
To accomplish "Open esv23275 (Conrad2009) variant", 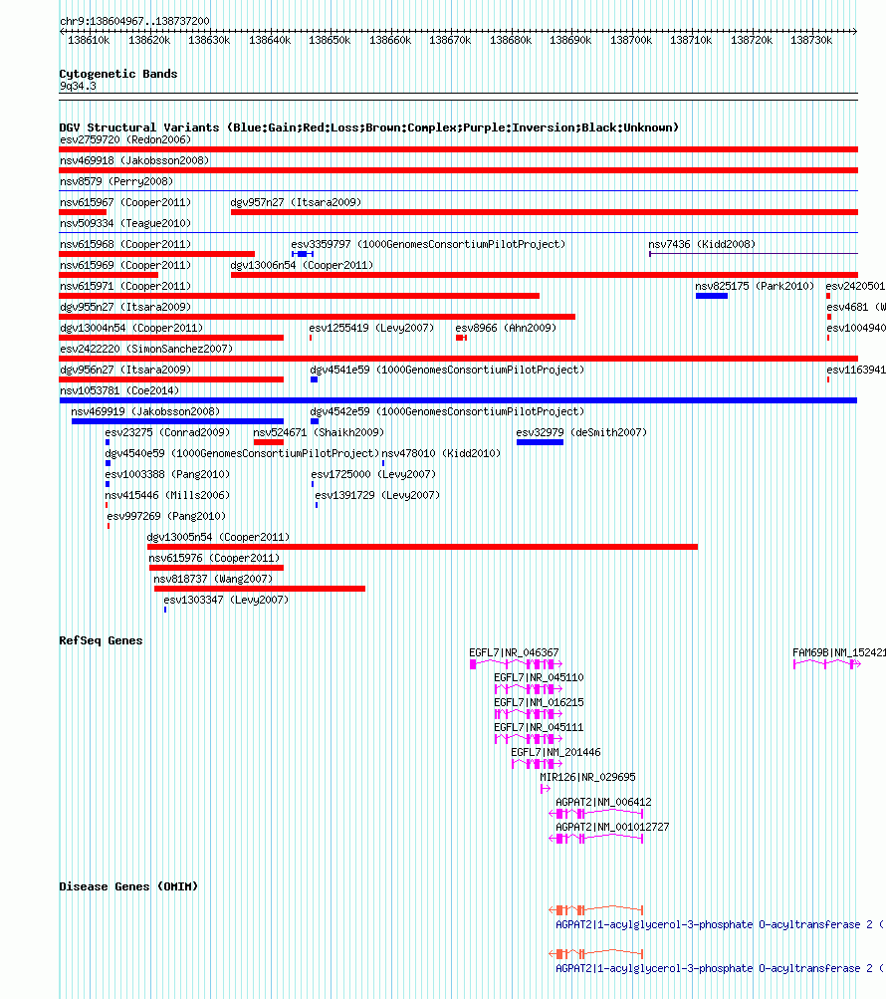I will point(167,432).
